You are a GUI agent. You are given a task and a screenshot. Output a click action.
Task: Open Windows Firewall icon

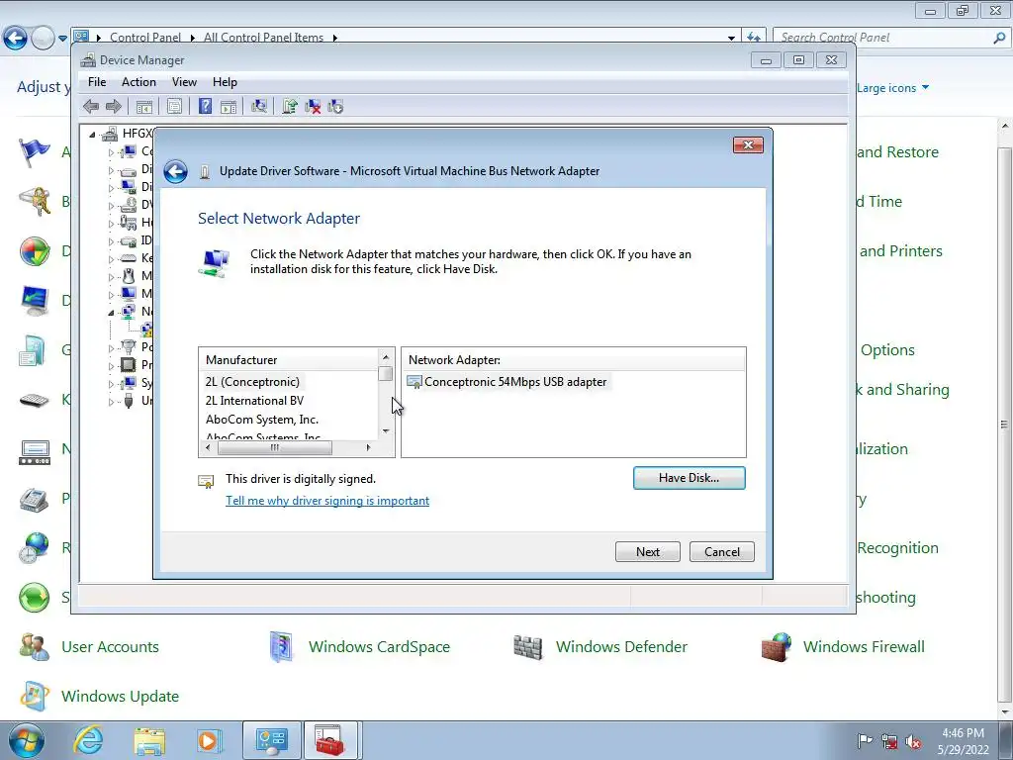776,647
